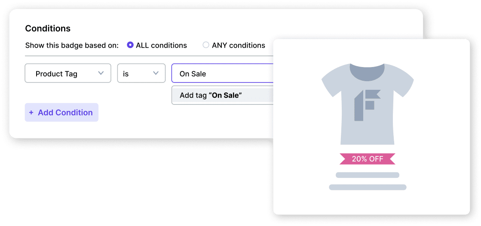Click the chevron arrow beside Product Tag
Image resolution: width=481 pixels, height=226 pixels.
101,73
